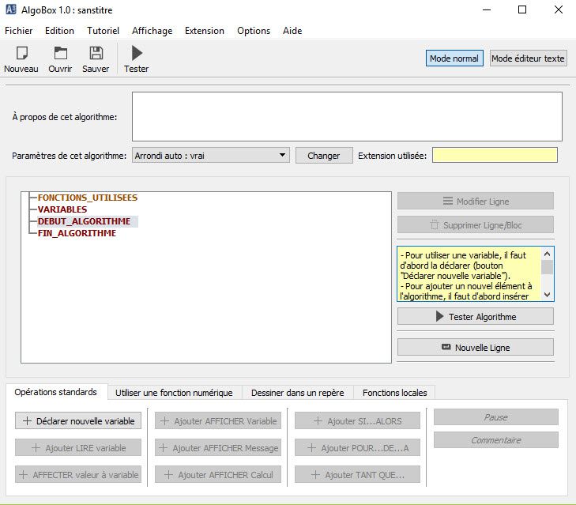
Task: Click Ajouter AFFICHER Message button
Action: 218,447
